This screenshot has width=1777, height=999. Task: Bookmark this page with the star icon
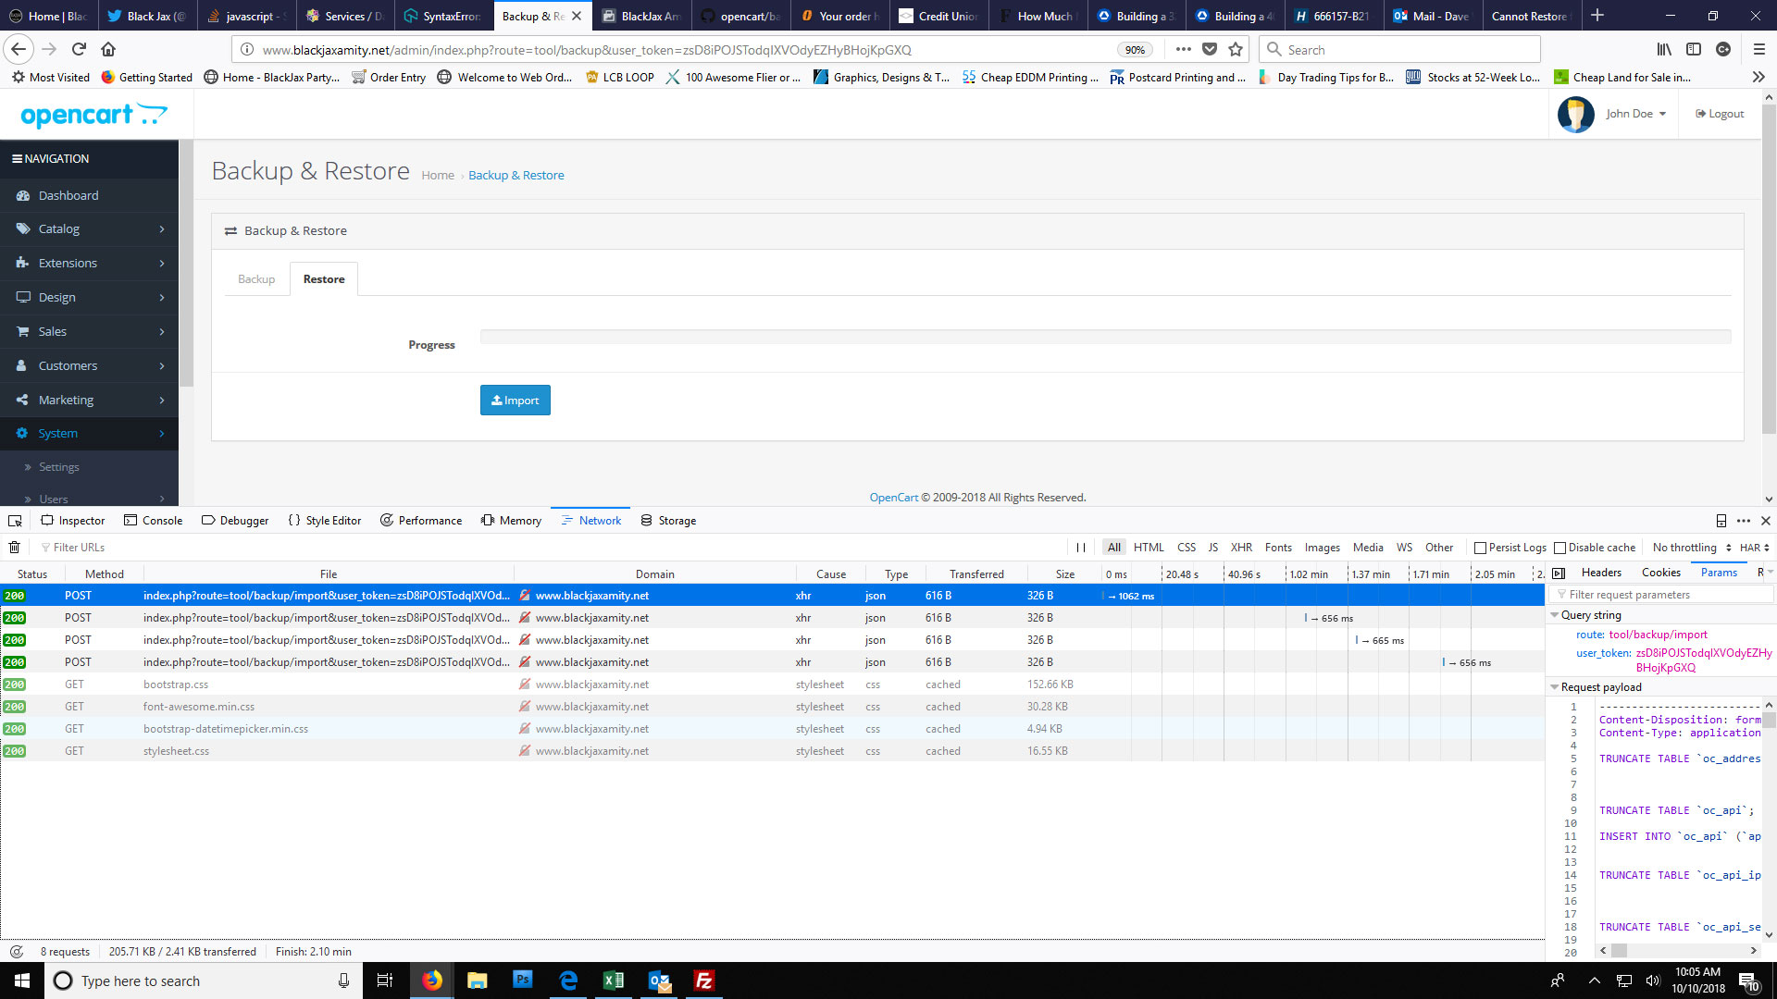pos(1236,49)
